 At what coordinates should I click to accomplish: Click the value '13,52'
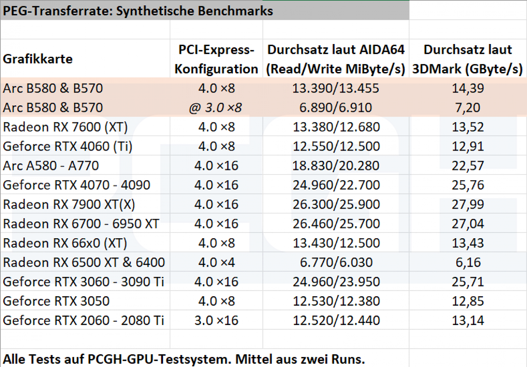coord(468,126)
